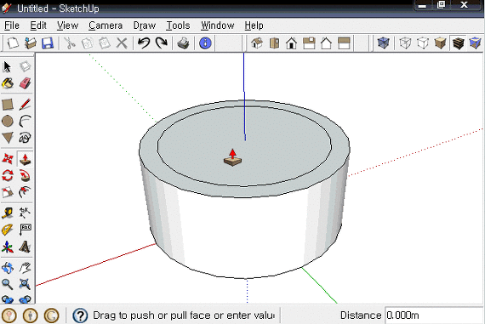
Task: Select the Text label tool
Action: pos(25,230)
